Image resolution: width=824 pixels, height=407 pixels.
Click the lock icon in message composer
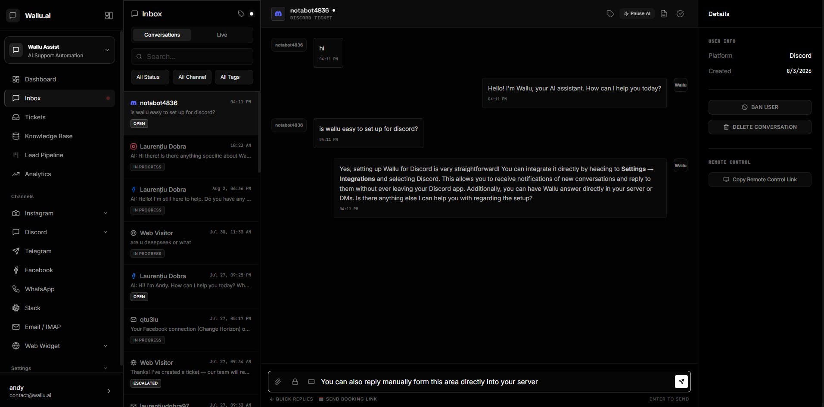pos(295,382)
